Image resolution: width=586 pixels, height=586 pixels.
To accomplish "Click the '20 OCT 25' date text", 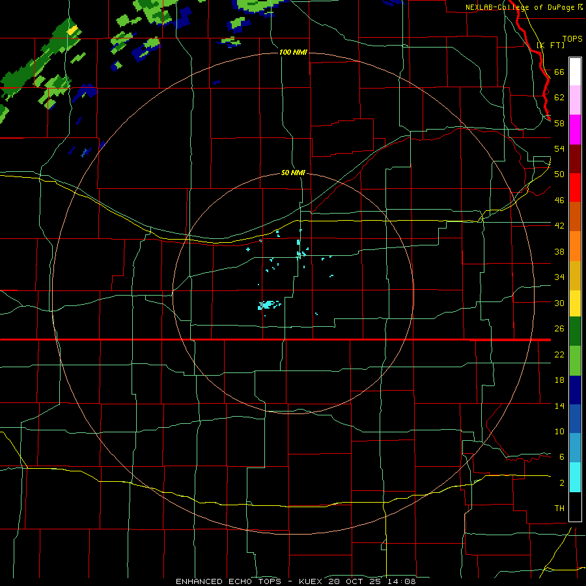I will click(x=355, y=581).
